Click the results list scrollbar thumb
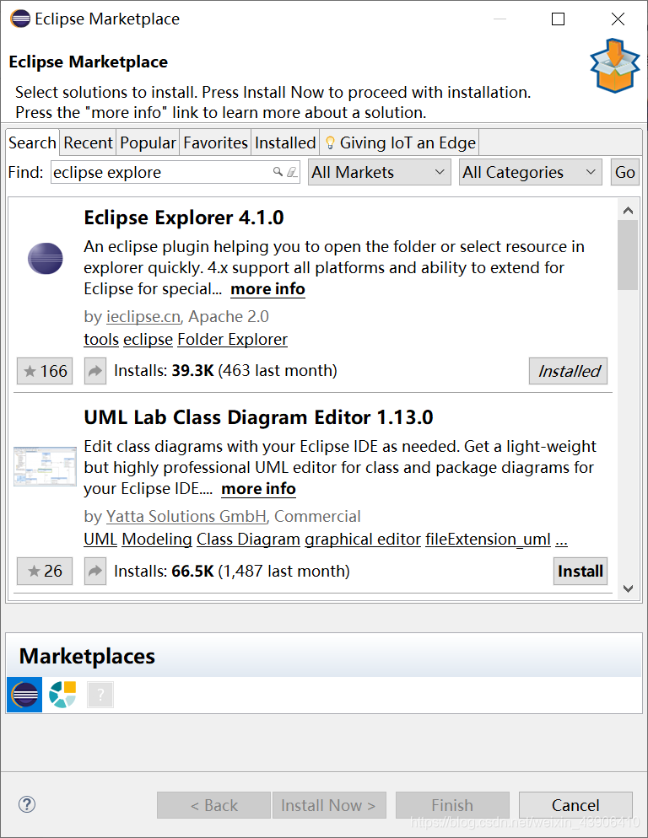Image resolution: width=648 pixels, height=838 pixels. point(628,255)
